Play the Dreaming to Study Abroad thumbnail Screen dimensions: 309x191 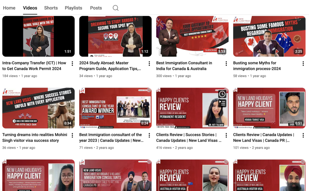coord(115,36)
